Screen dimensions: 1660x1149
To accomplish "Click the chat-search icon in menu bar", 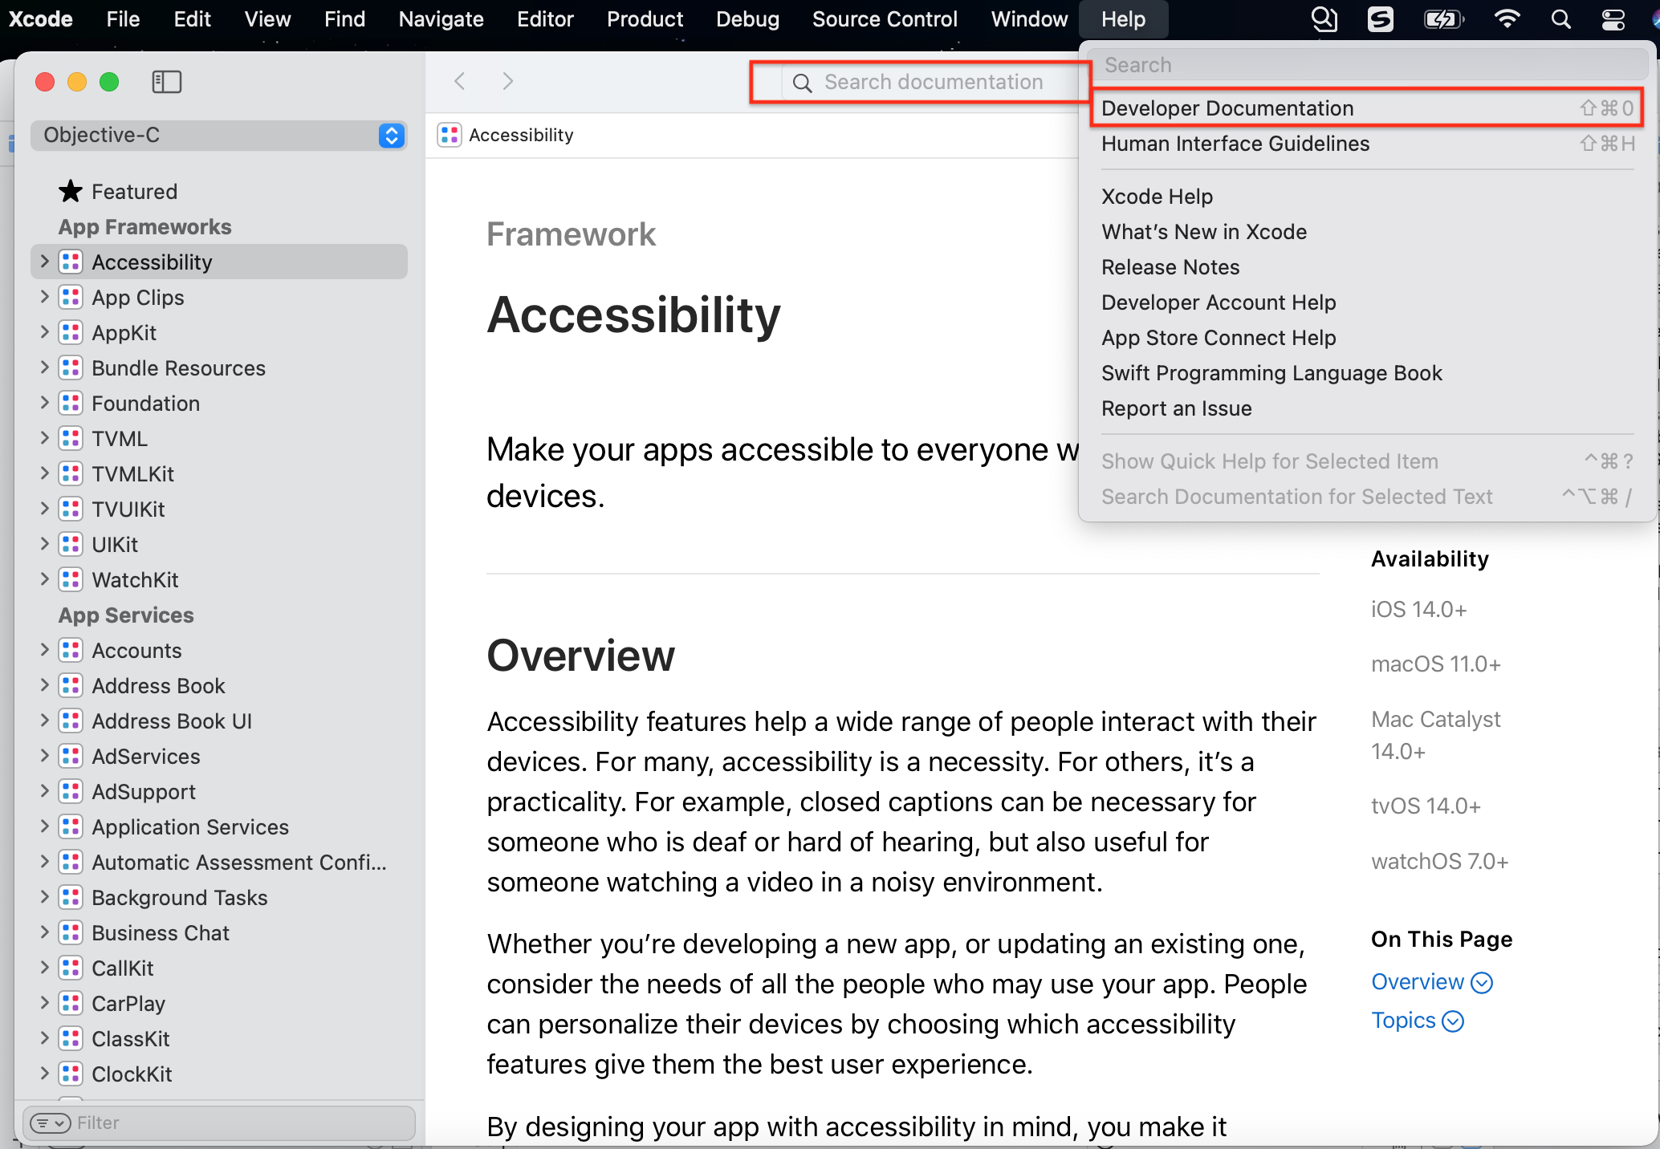I will tap(1324, 19).
